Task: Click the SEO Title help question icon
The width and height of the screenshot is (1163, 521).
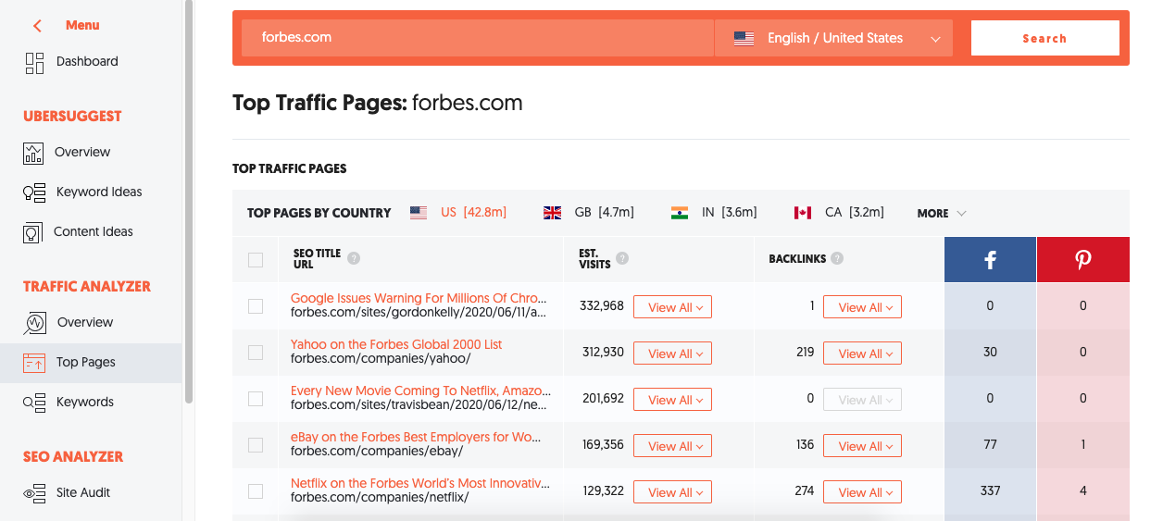Action: pos(354,258)
